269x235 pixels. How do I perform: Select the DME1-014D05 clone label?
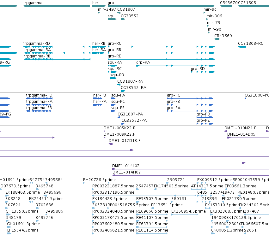pyautogui.click(x=241, y=134)
